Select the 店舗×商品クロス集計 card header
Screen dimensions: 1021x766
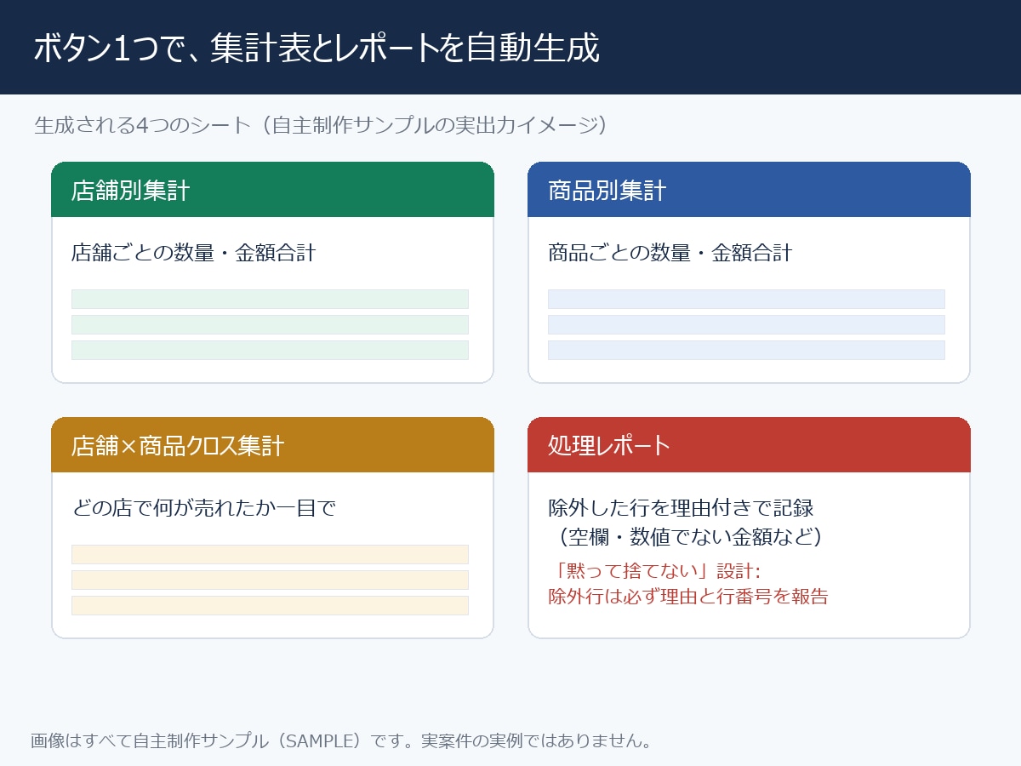point(272,445)
